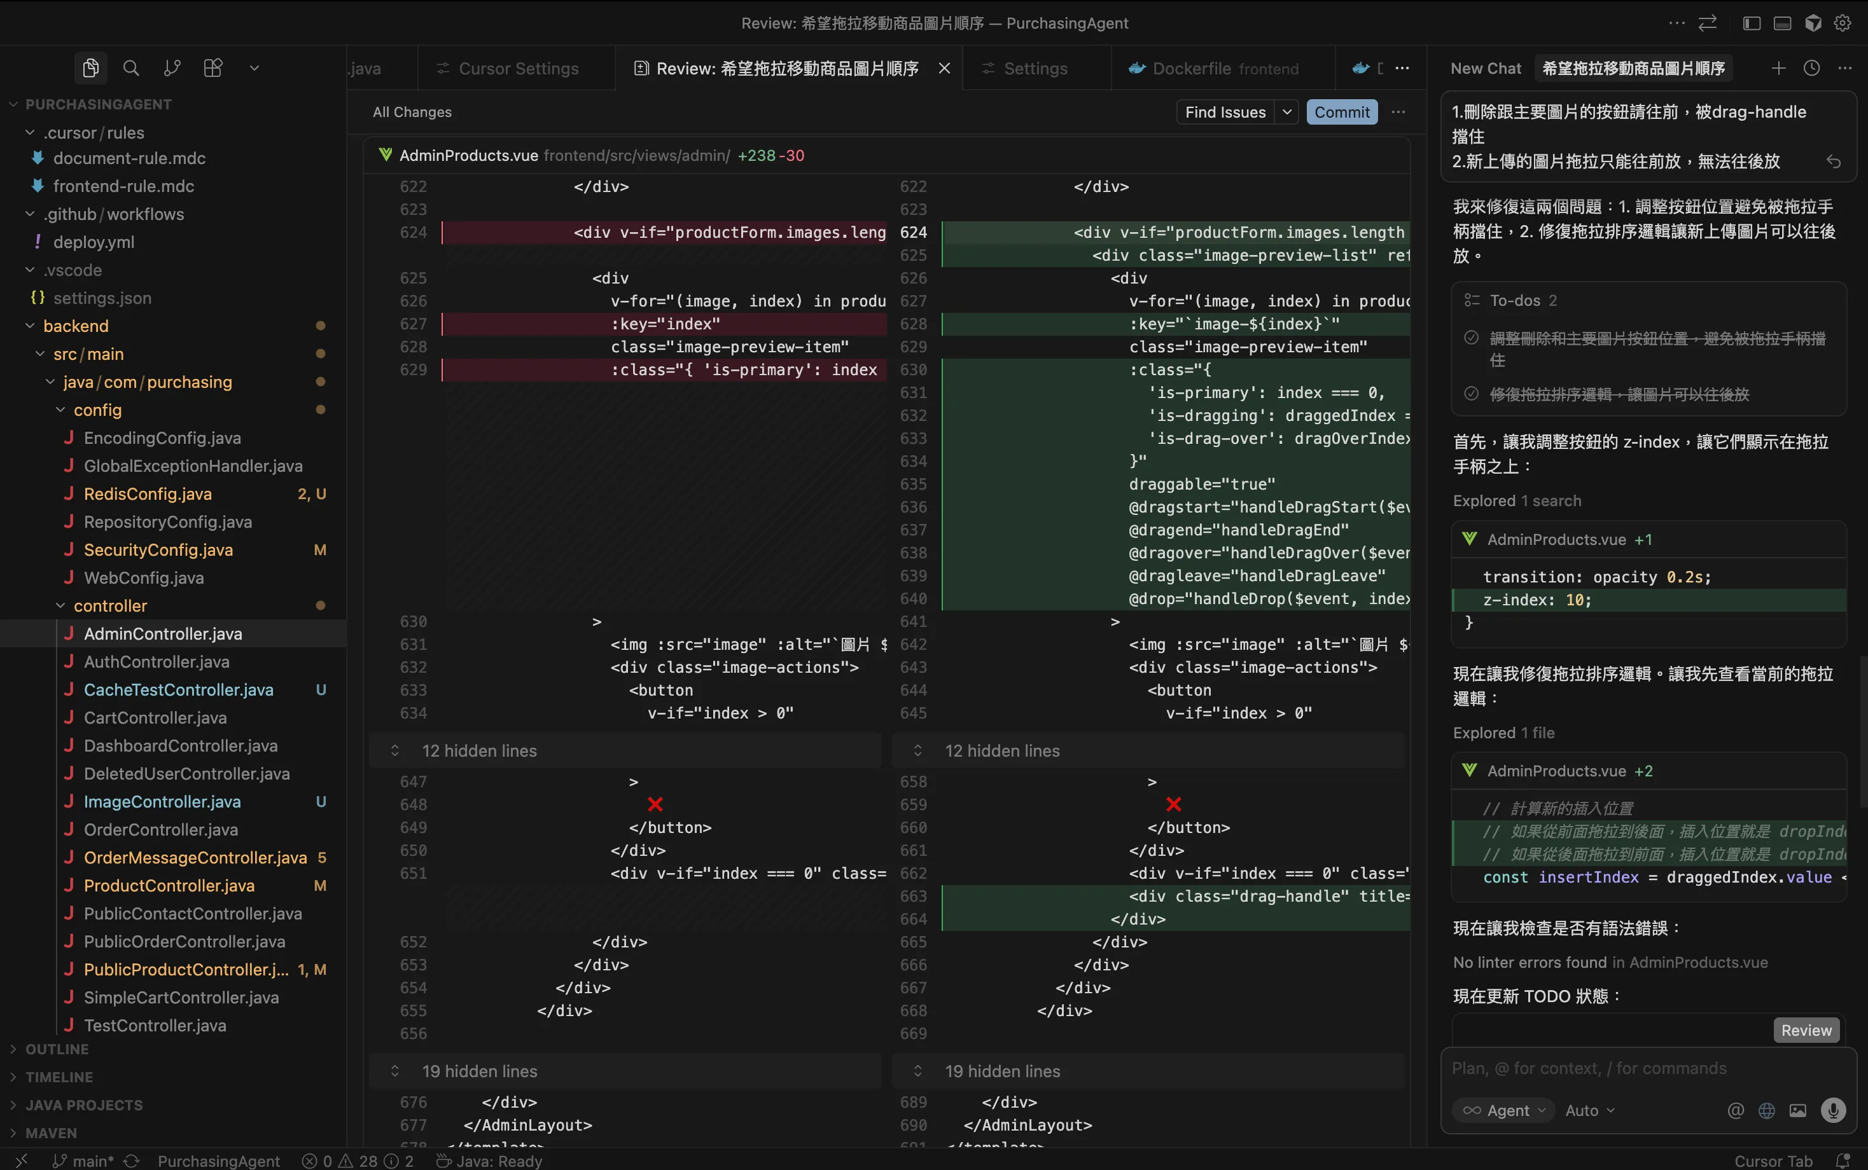Viewport: 1868px width, 1170px height.
Task: Open the Source Control icon
Action: (172, 68)
